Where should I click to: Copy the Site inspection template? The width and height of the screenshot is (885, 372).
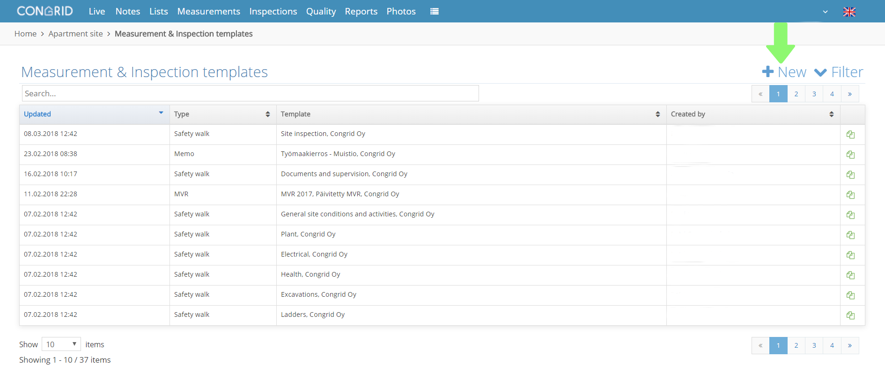pos(850,135)
